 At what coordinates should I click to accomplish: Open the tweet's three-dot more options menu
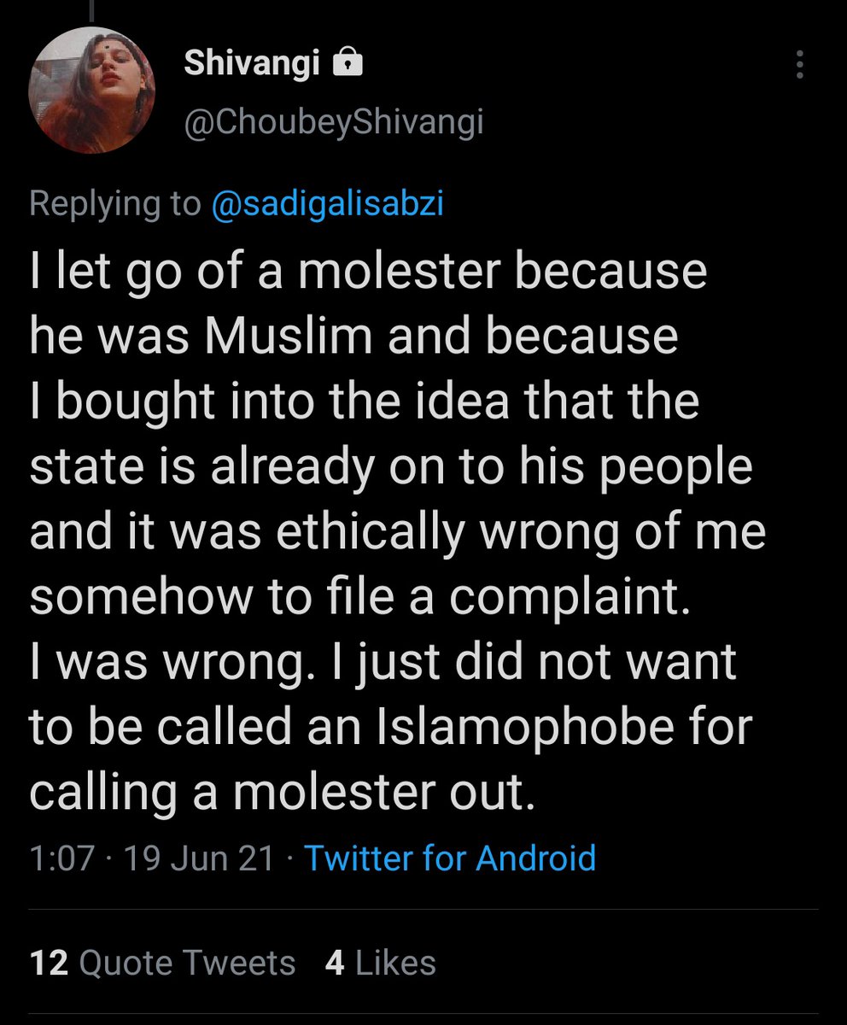click(799, 65)
